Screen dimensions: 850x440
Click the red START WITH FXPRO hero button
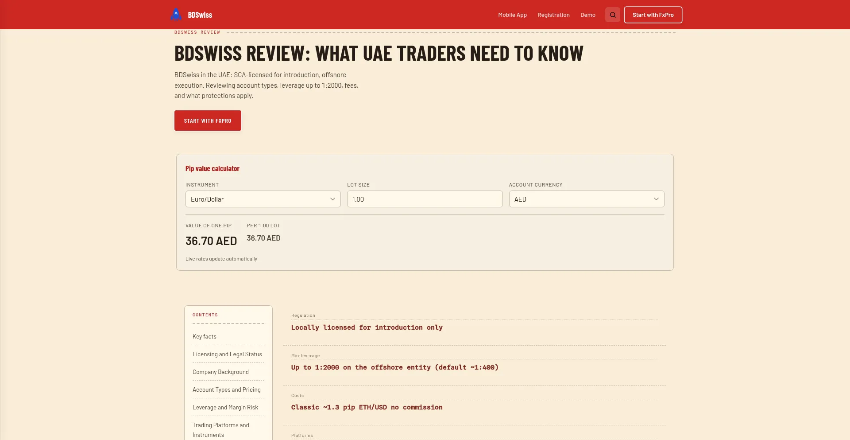click(x=208, y=121)
